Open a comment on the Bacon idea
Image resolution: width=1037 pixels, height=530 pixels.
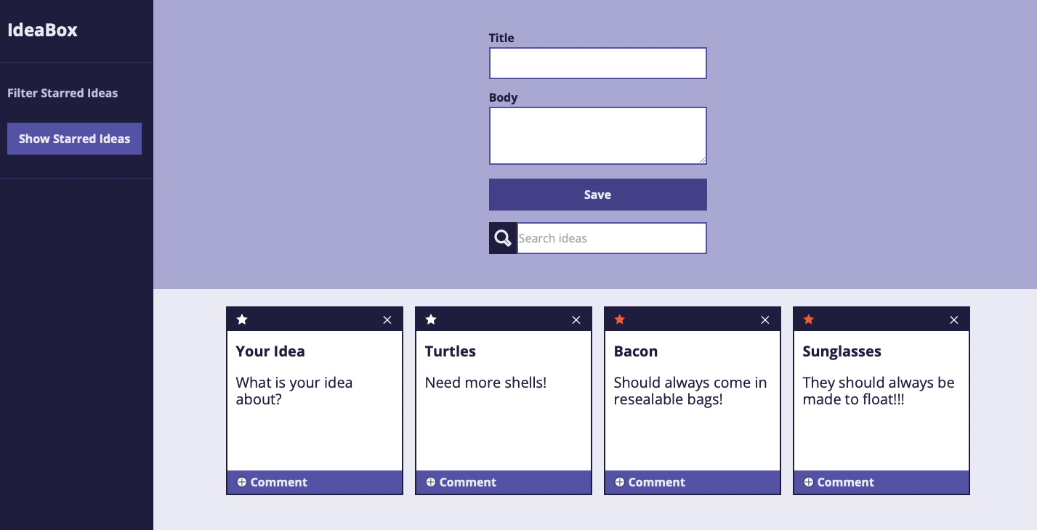[649, 481]
